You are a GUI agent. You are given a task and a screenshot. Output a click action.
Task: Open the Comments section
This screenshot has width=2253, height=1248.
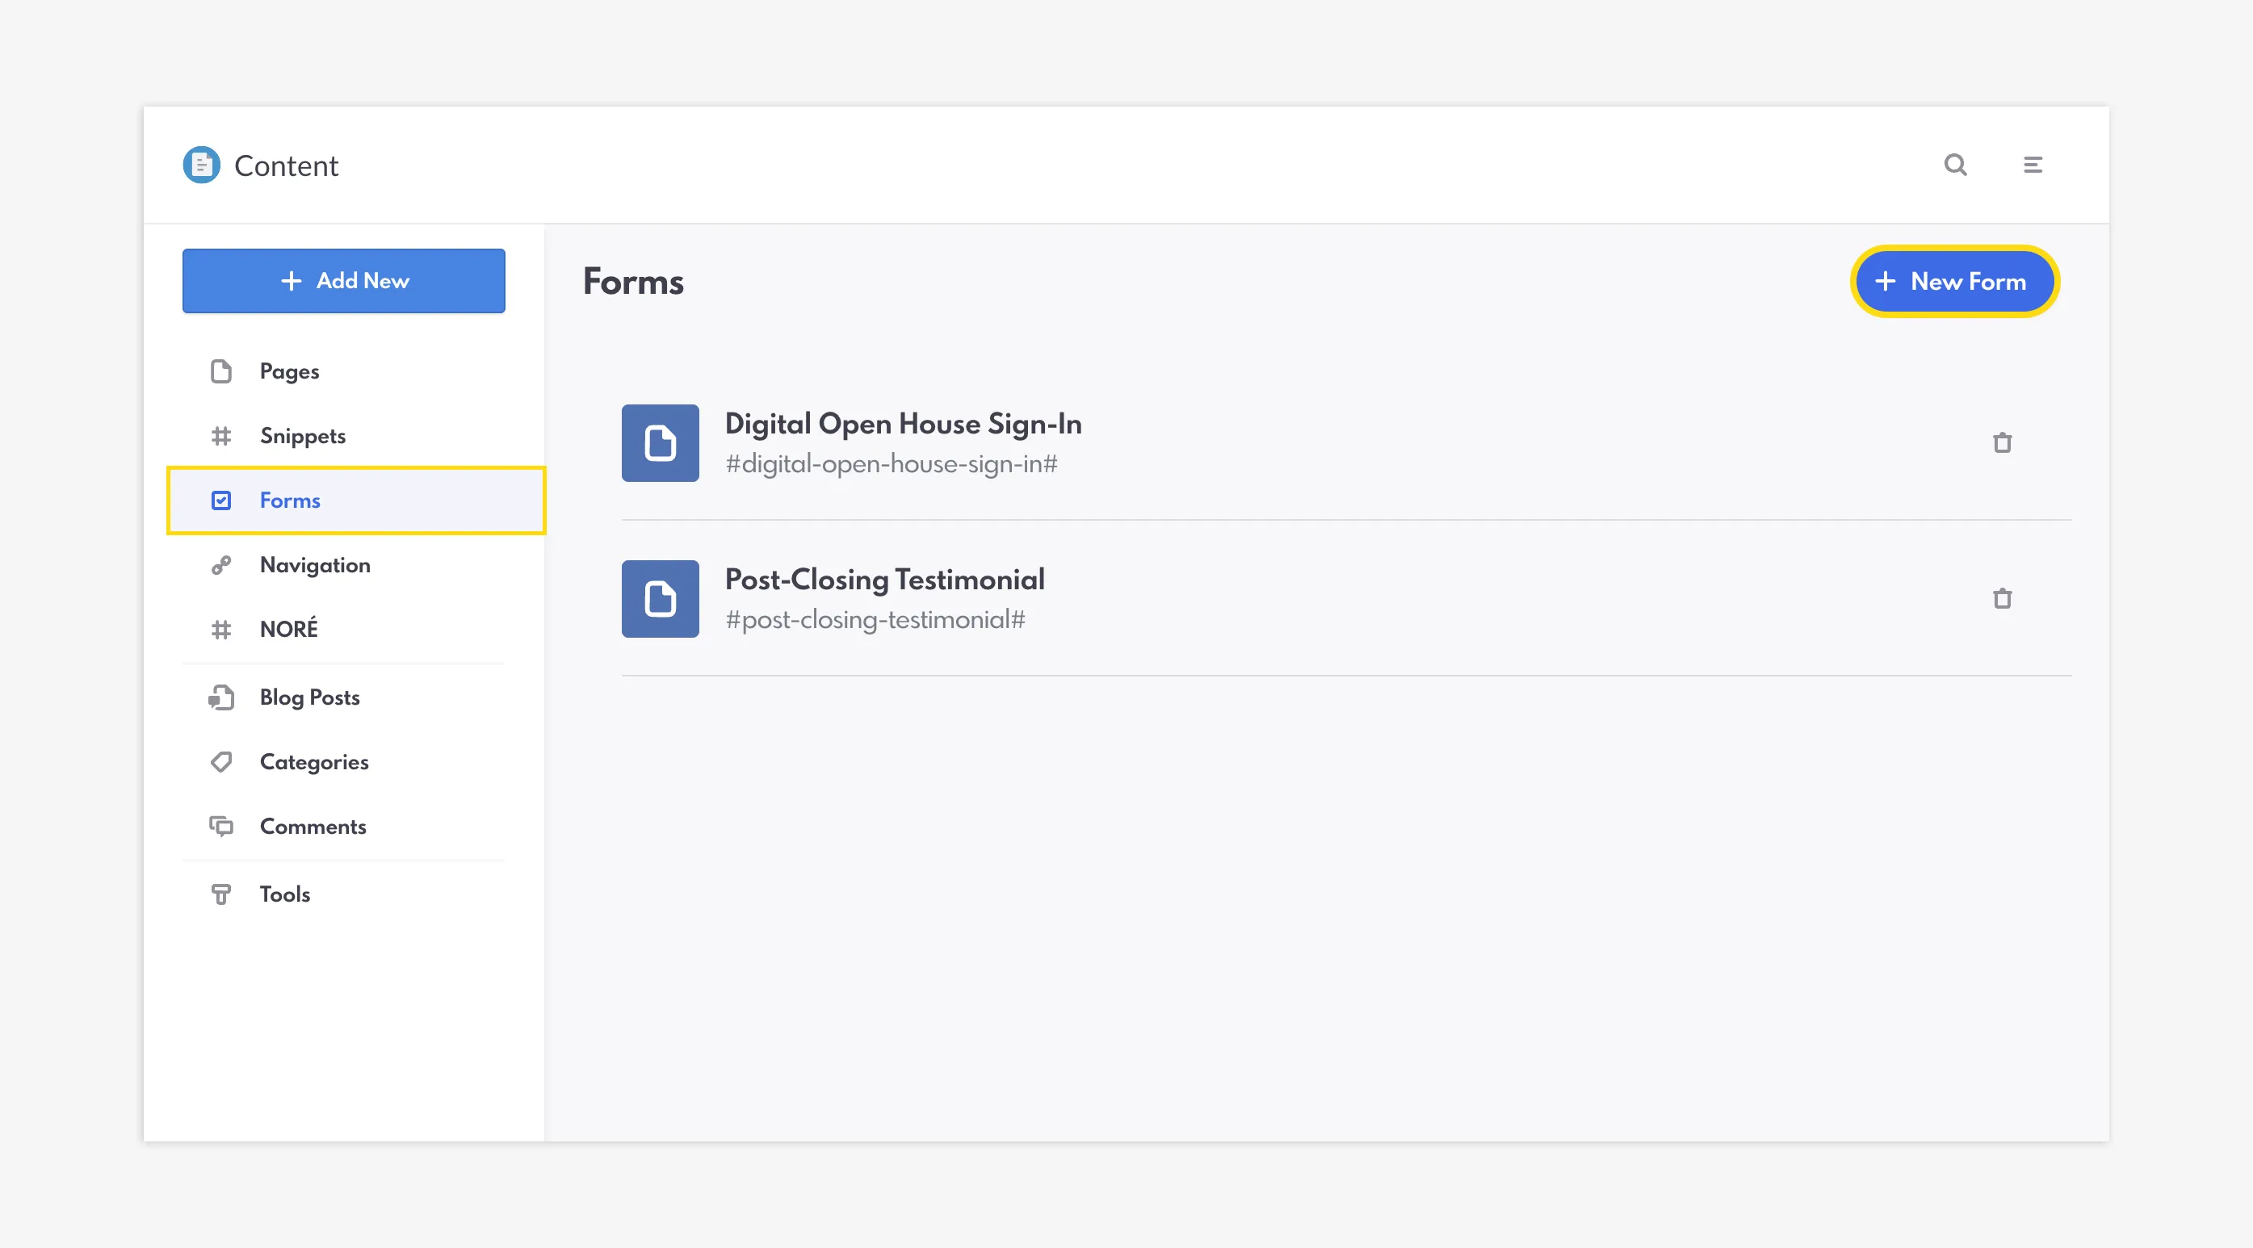[313, 827]
